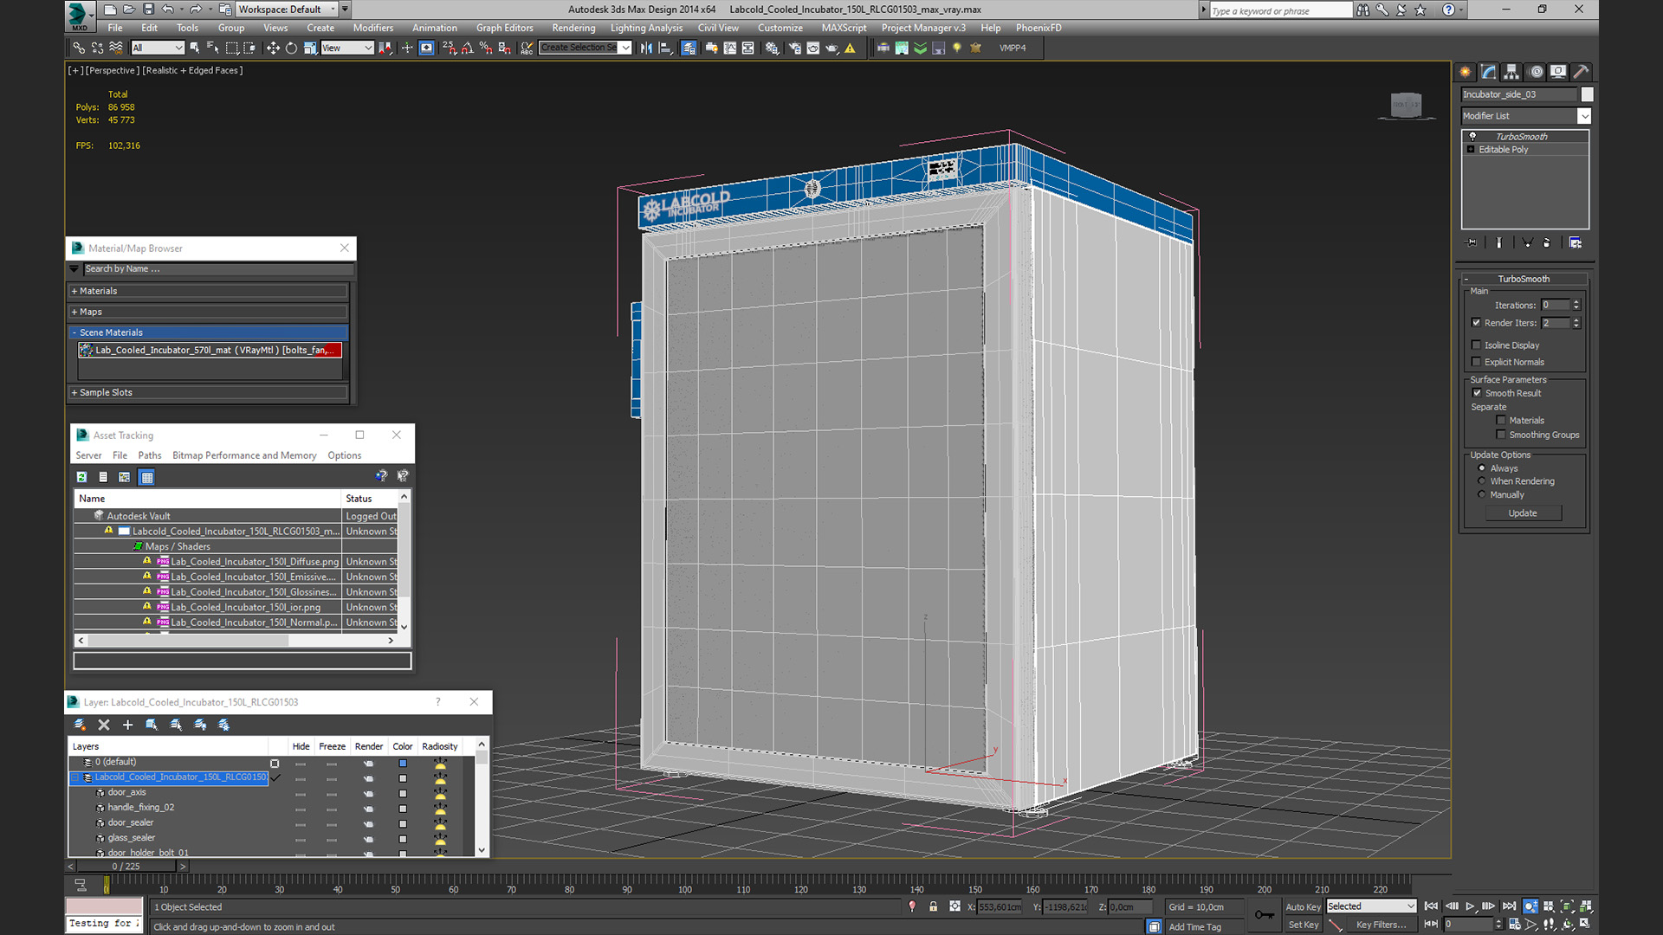This screenshot has height=935, width=1663.
Task: Toggle the TurboSmooth modifier lightbulb
Action: 1472,137
